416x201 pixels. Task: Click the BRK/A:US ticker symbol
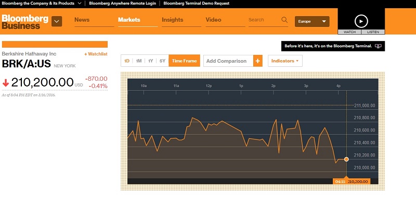tap(27, 64)
